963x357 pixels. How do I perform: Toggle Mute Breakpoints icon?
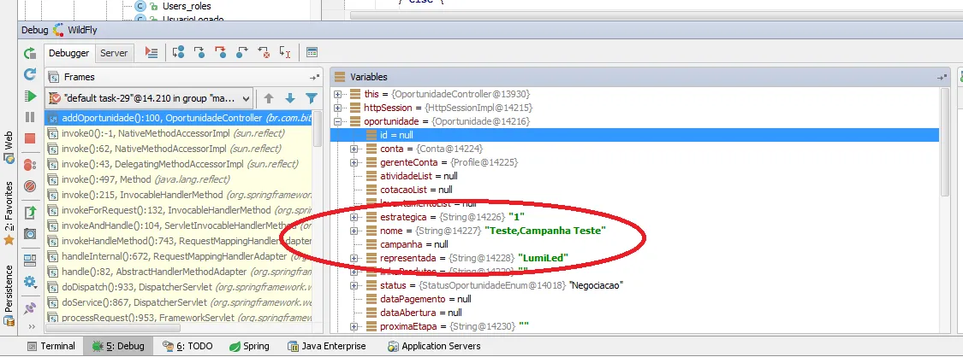(x=30, y=185)
